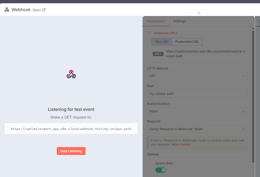
Task: Click the Docs link in the header
Action: click(x=37, y=10)
